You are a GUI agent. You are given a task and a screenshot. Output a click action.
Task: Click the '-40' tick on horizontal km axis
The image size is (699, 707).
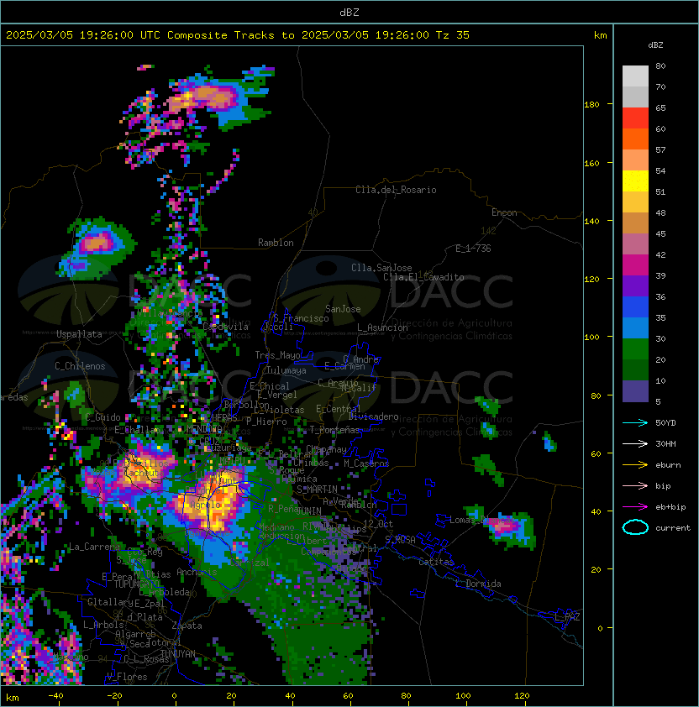click(x=56, y=696)
